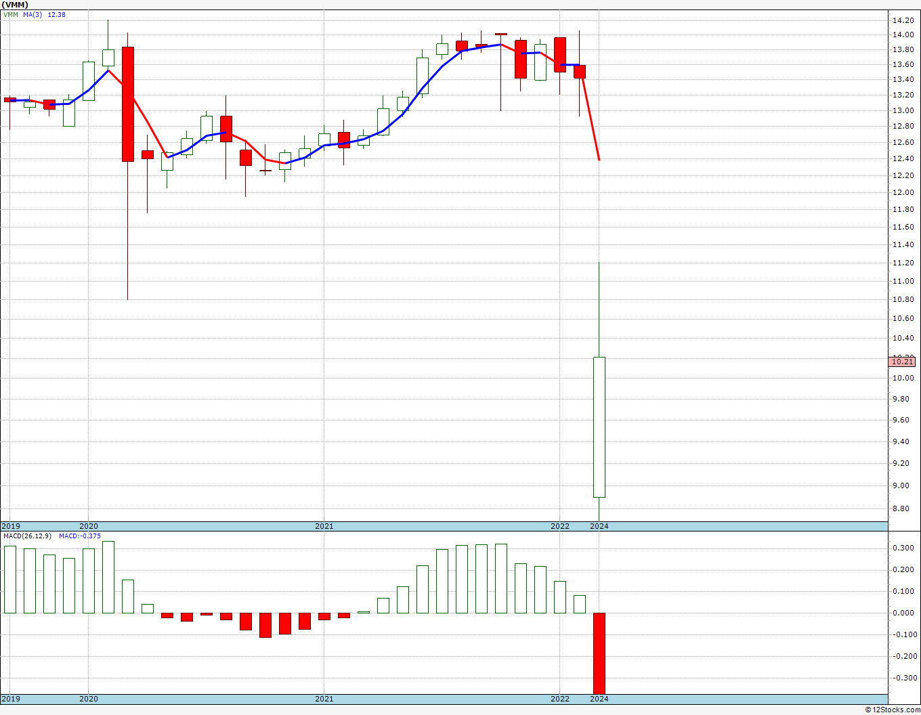This screenshot has width=921, height=715.
Task: Click the MACD(26,12,9) indicator label
Action: (27, 536)
